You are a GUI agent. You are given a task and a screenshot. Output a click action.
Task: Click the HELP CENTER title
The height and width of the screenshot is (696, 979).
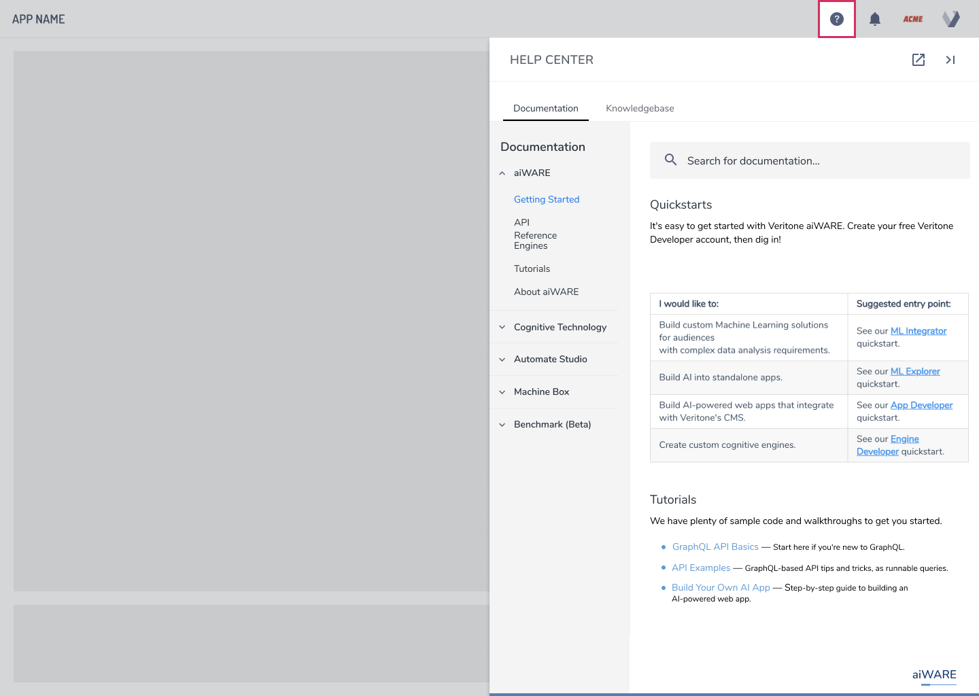click(x=551, y=60)
